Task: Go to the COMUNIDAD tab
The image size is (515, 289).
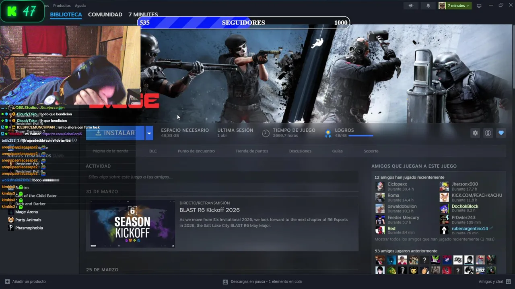Action: [x=105, y=14]
